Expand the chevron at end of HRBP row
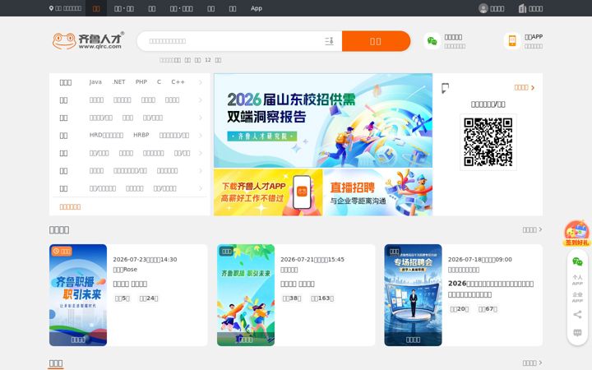592x370 pixels. click(x=201, y=135)
